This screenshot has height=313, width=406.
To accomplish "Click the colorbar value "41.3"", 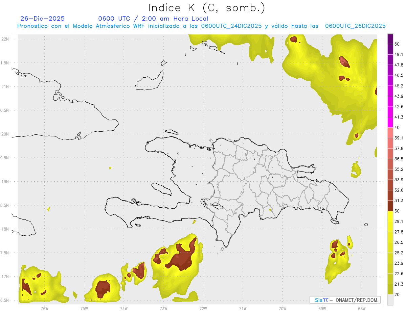I will point(399,118).
